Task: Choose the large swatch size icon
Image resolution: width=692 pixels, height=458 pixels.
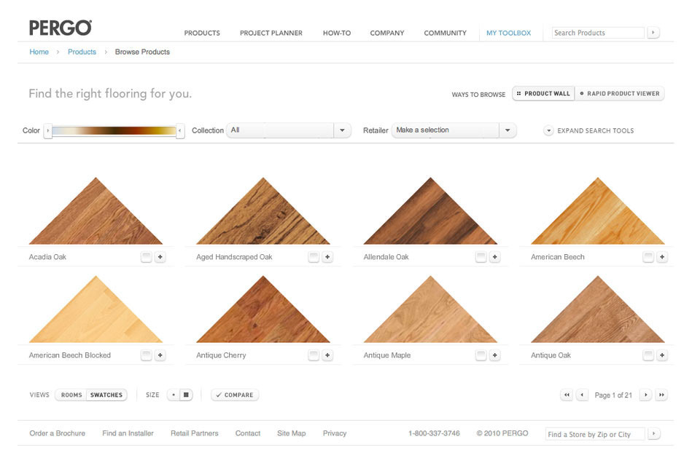Action: click(x=186, y=395)
